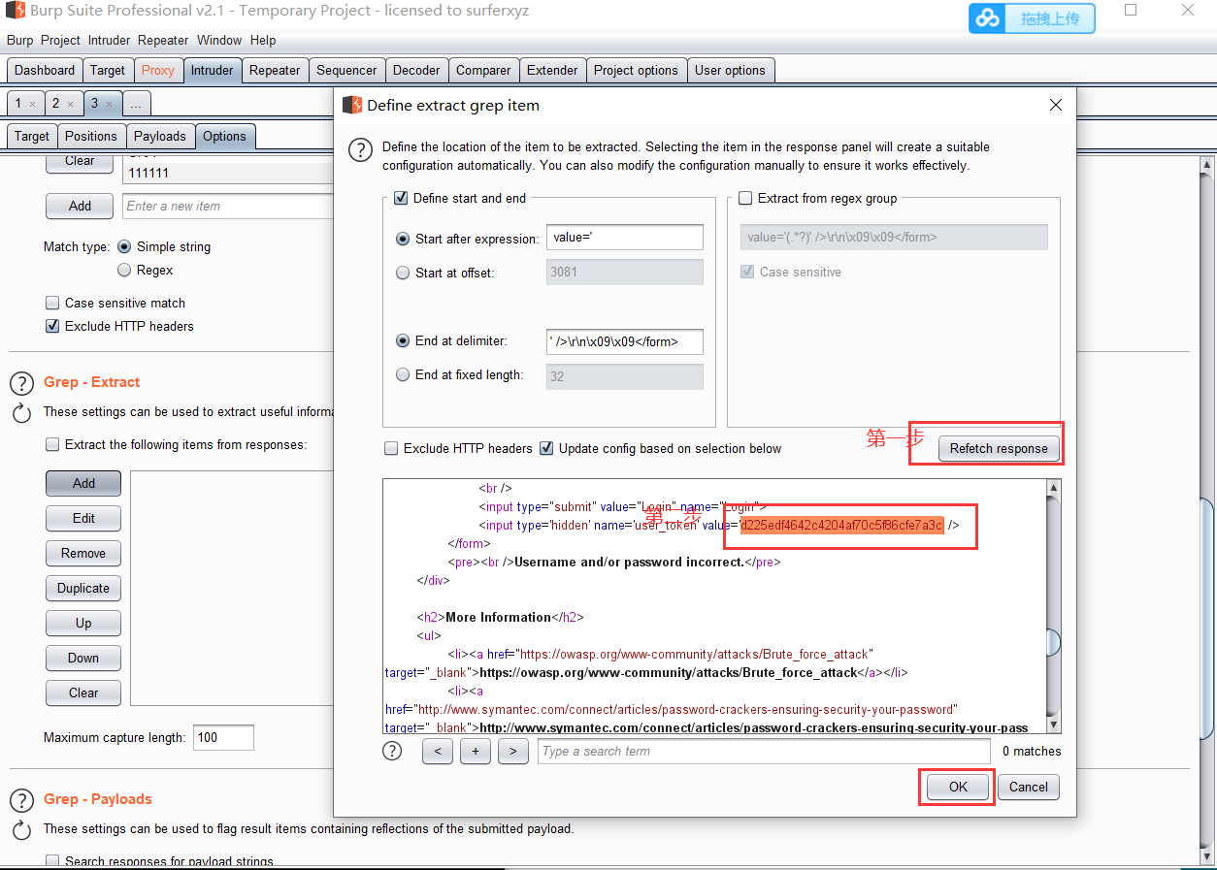This screenshot has height=870, width=1217.
Task: Open help icon beside dialog description
Action: point(360,150)
